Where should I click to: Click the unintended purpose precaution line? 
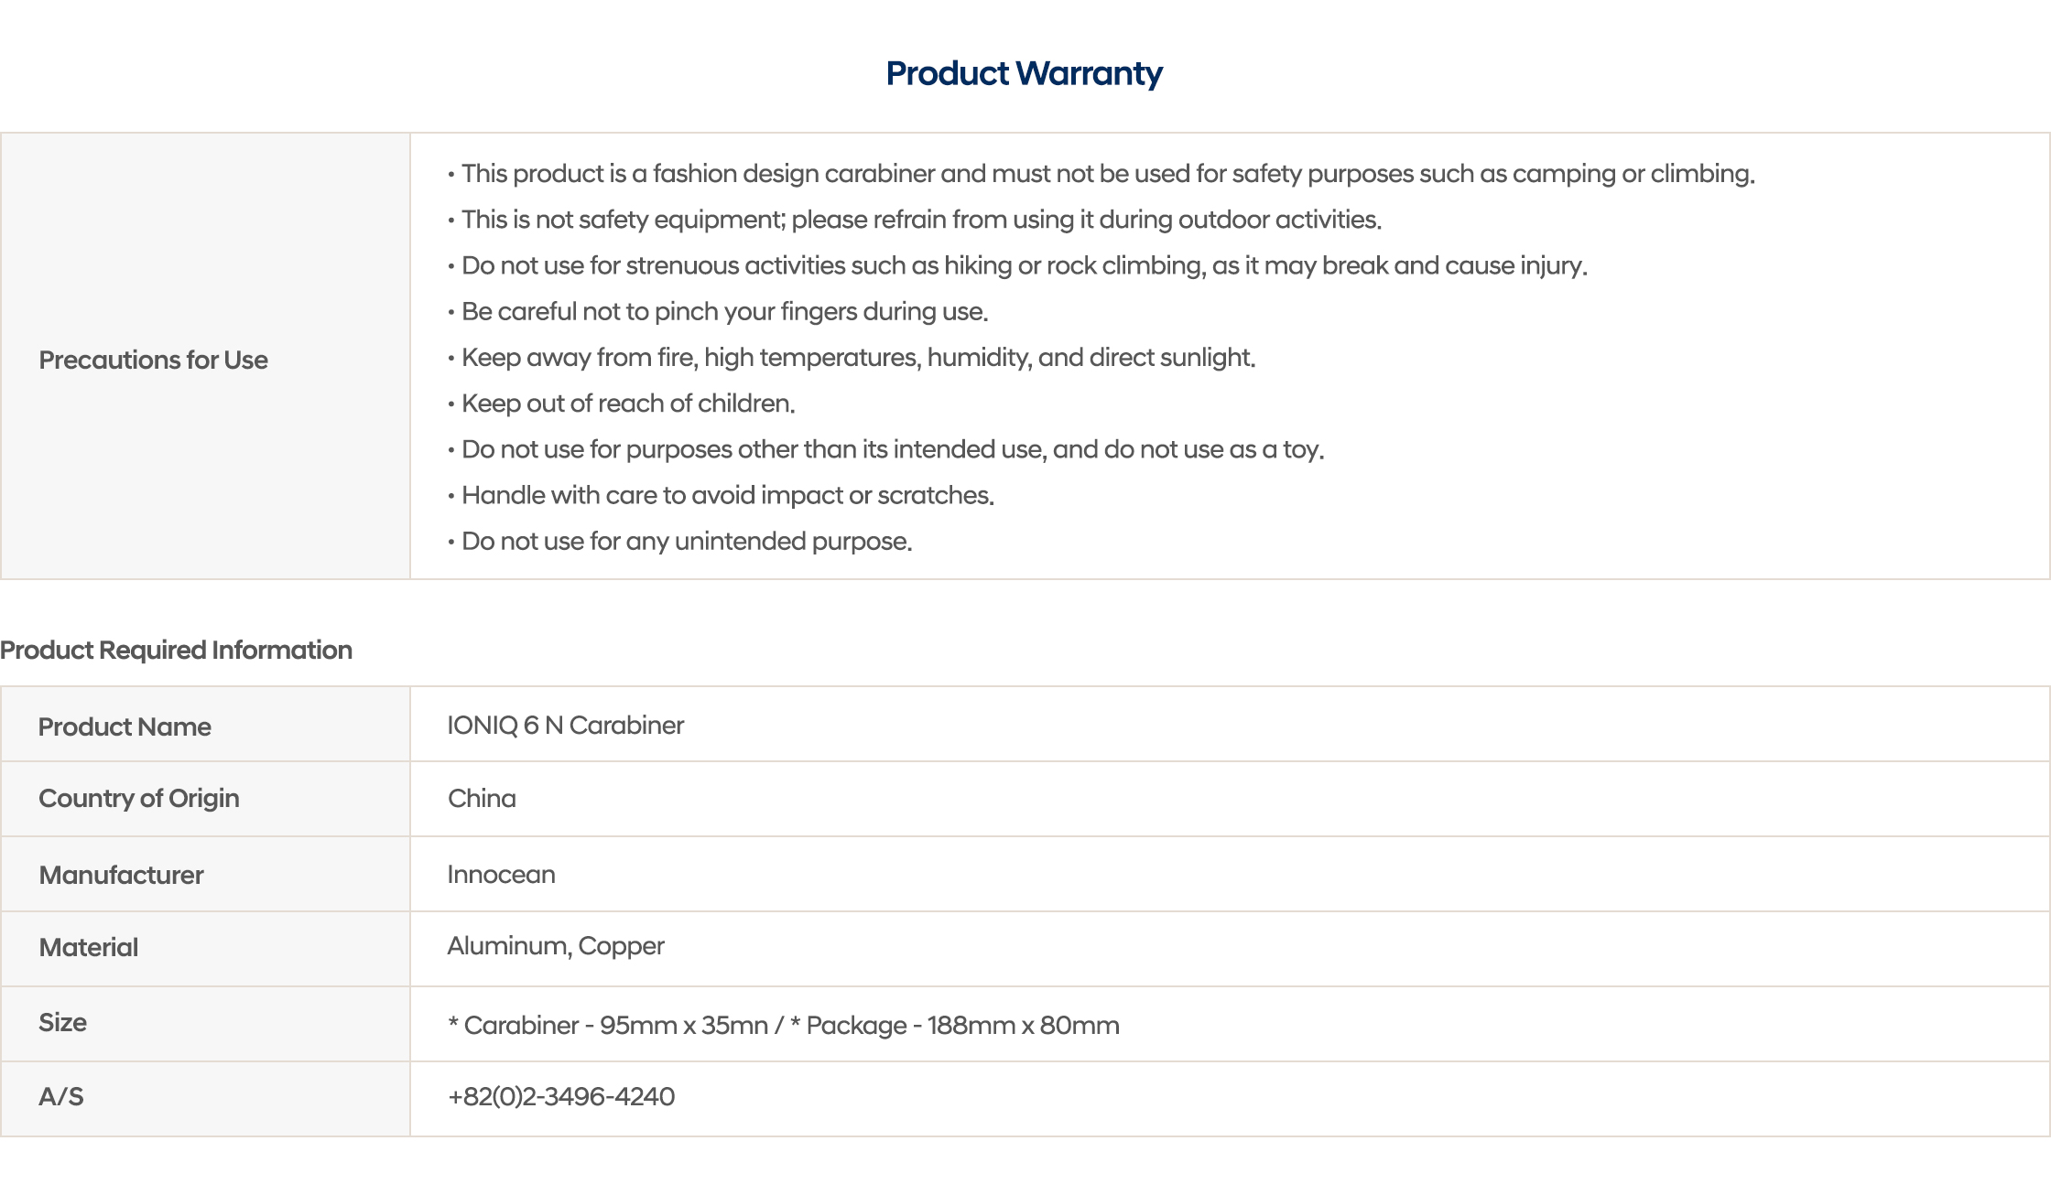click(x=686, y=541)
